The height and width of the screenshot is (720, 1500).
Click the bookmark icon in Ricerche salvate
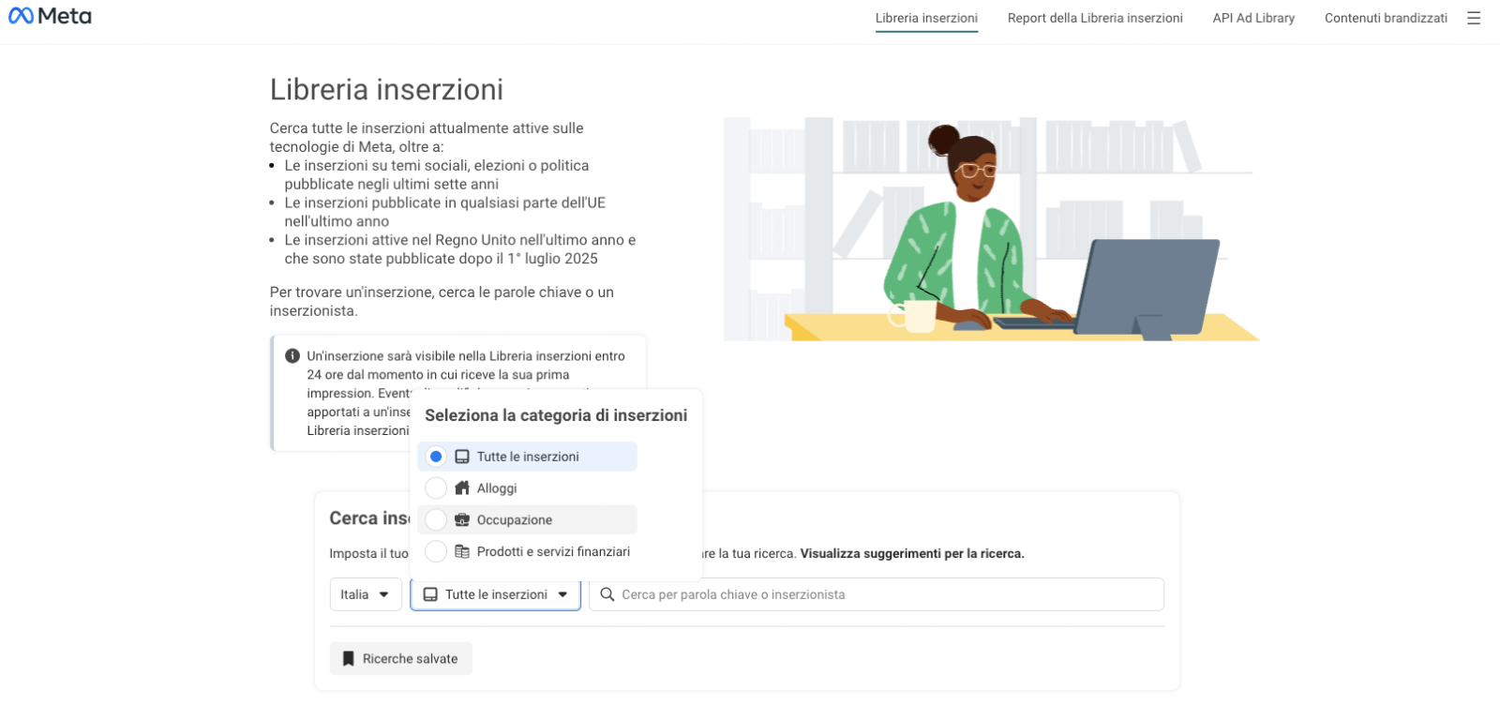[349, 659]
